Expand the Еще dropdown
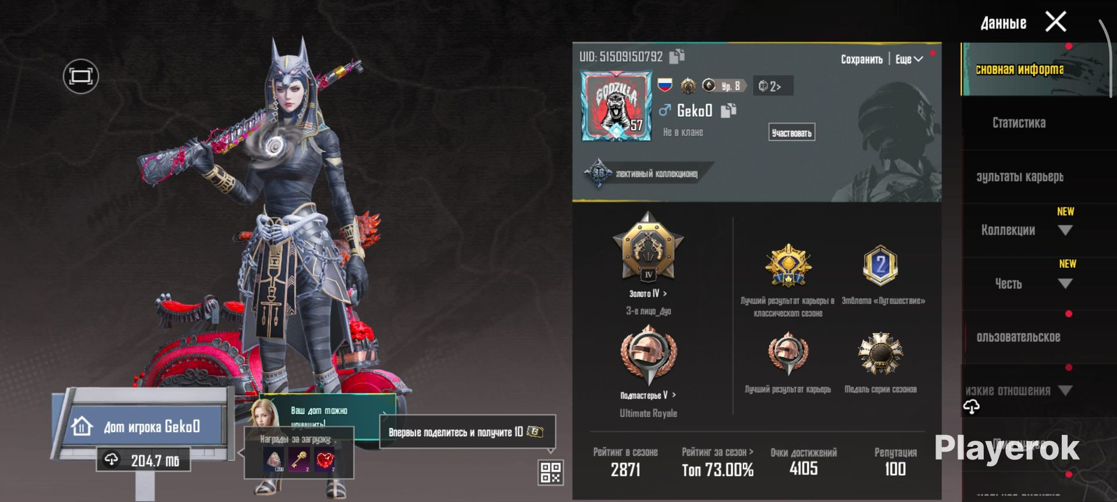This screenshot has width=1117, height=502. click(909, 59)
